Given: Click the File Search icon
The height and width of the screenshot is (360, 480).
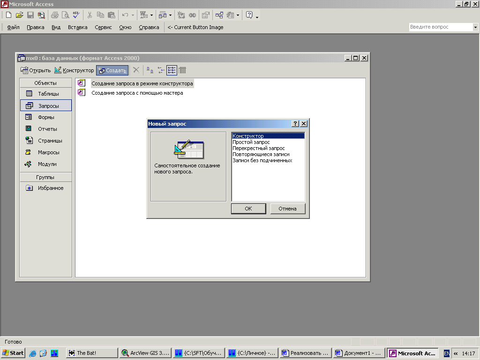Looking at the screenshot, I should (41, 15).
